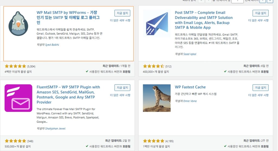Click '최근 업데이트: 6일 전' text

click(256, 66)
